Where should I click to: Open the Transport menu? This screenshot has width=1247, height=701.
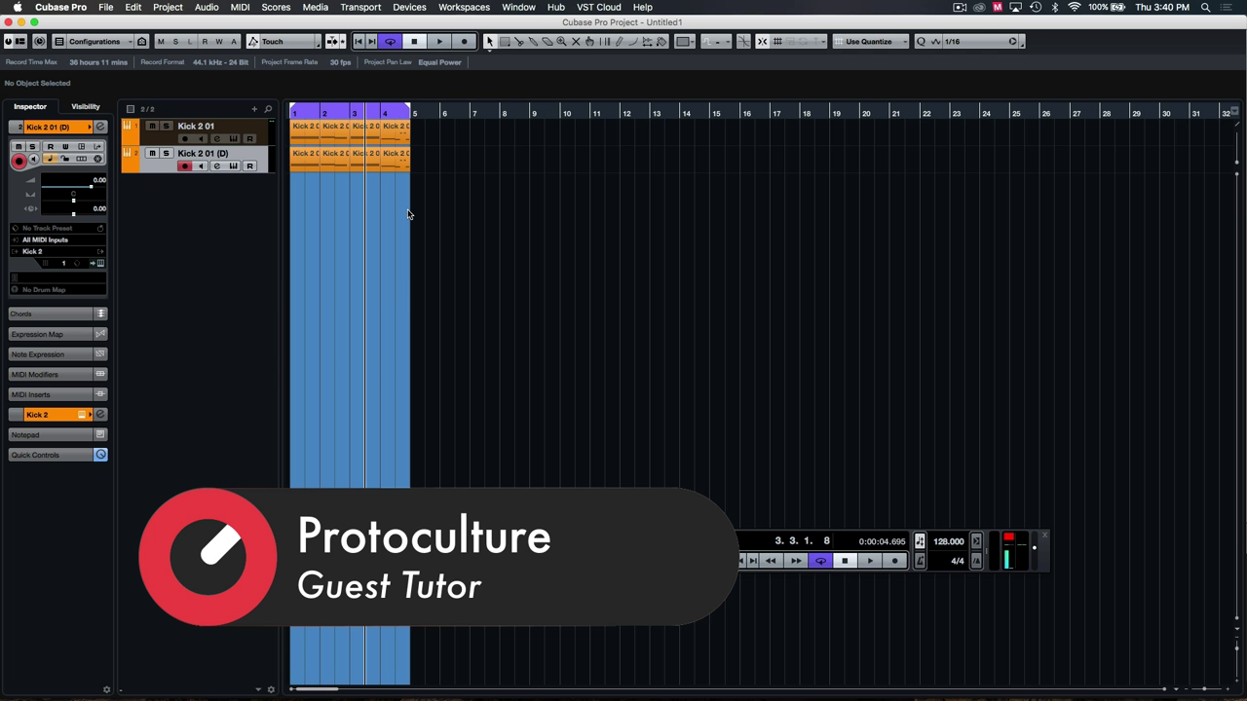click(360, 7)
